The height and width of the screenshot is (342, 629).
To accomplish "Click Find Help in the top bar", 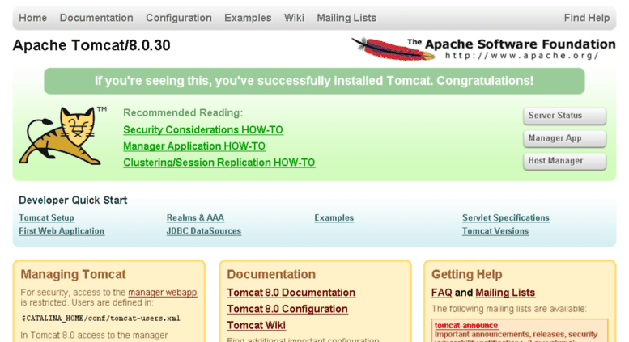I will click(586, 18).
